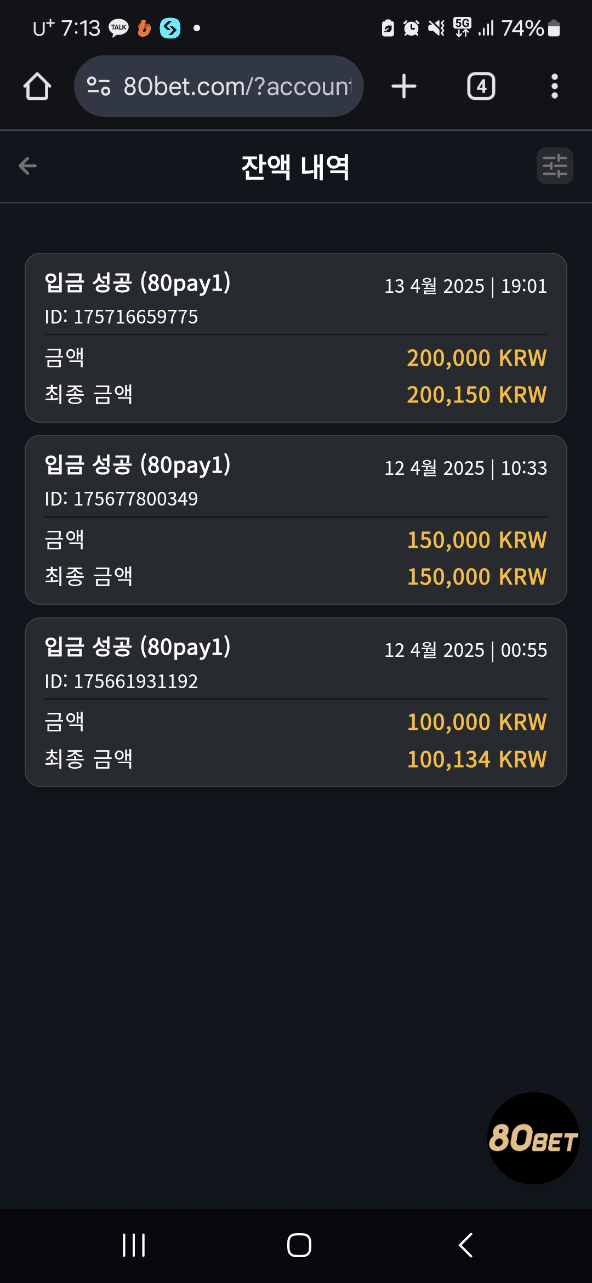
Task: Tap the battery 74% status indicator
Action: (531, 27)
